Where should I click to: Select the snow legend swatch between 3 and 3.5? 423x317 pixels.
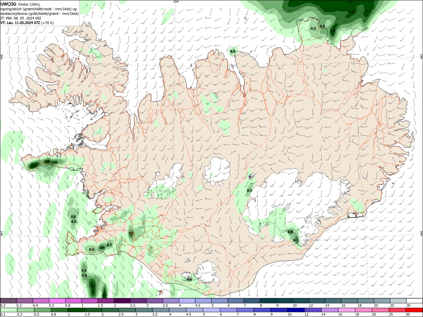[155, 301]
